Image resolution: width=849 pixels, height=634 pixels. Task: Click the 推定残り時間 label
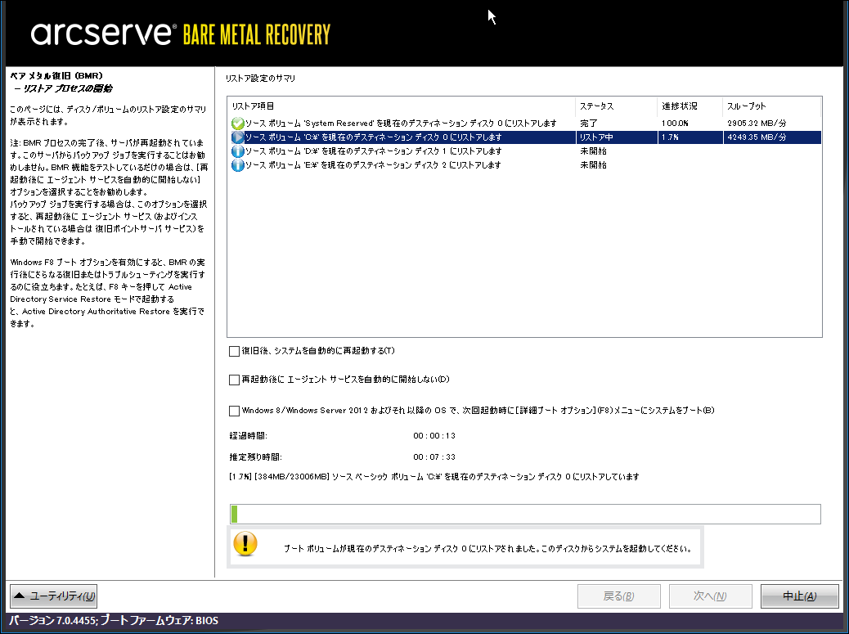click(255, 457)
